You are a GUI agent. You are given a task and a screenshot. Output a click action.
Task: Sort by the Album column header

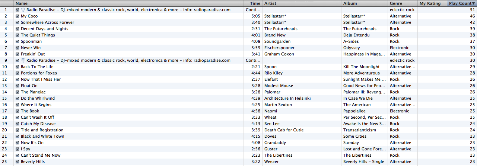[x=365, y=3]
